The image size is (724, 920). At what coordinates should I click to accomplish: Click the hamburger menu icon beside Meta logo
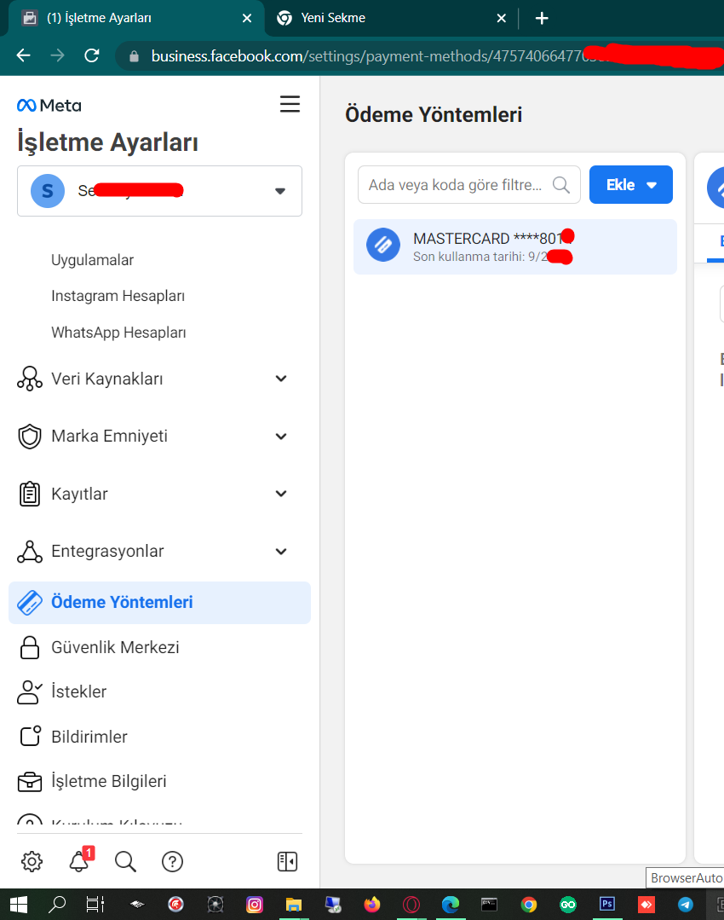pos(290,104)
